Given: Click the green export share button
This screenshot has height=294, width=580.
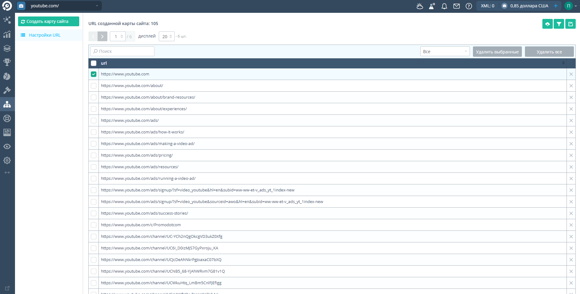Looking at the screenshot, I should click(x=571, y=24).
